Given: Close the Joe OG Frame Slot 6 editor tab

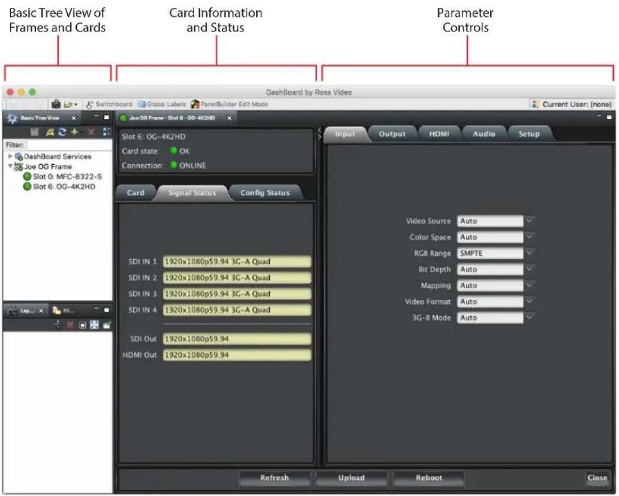Looking at the screenshot, I should pos(229,118).
